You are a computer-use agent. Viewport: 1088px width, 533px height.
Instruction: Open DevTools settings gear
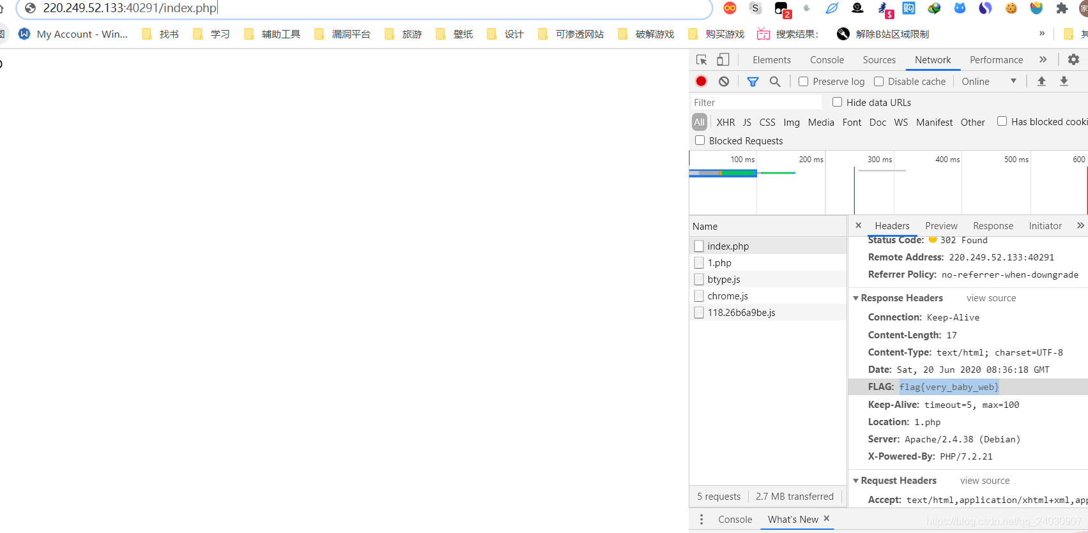click(1073, 59)
